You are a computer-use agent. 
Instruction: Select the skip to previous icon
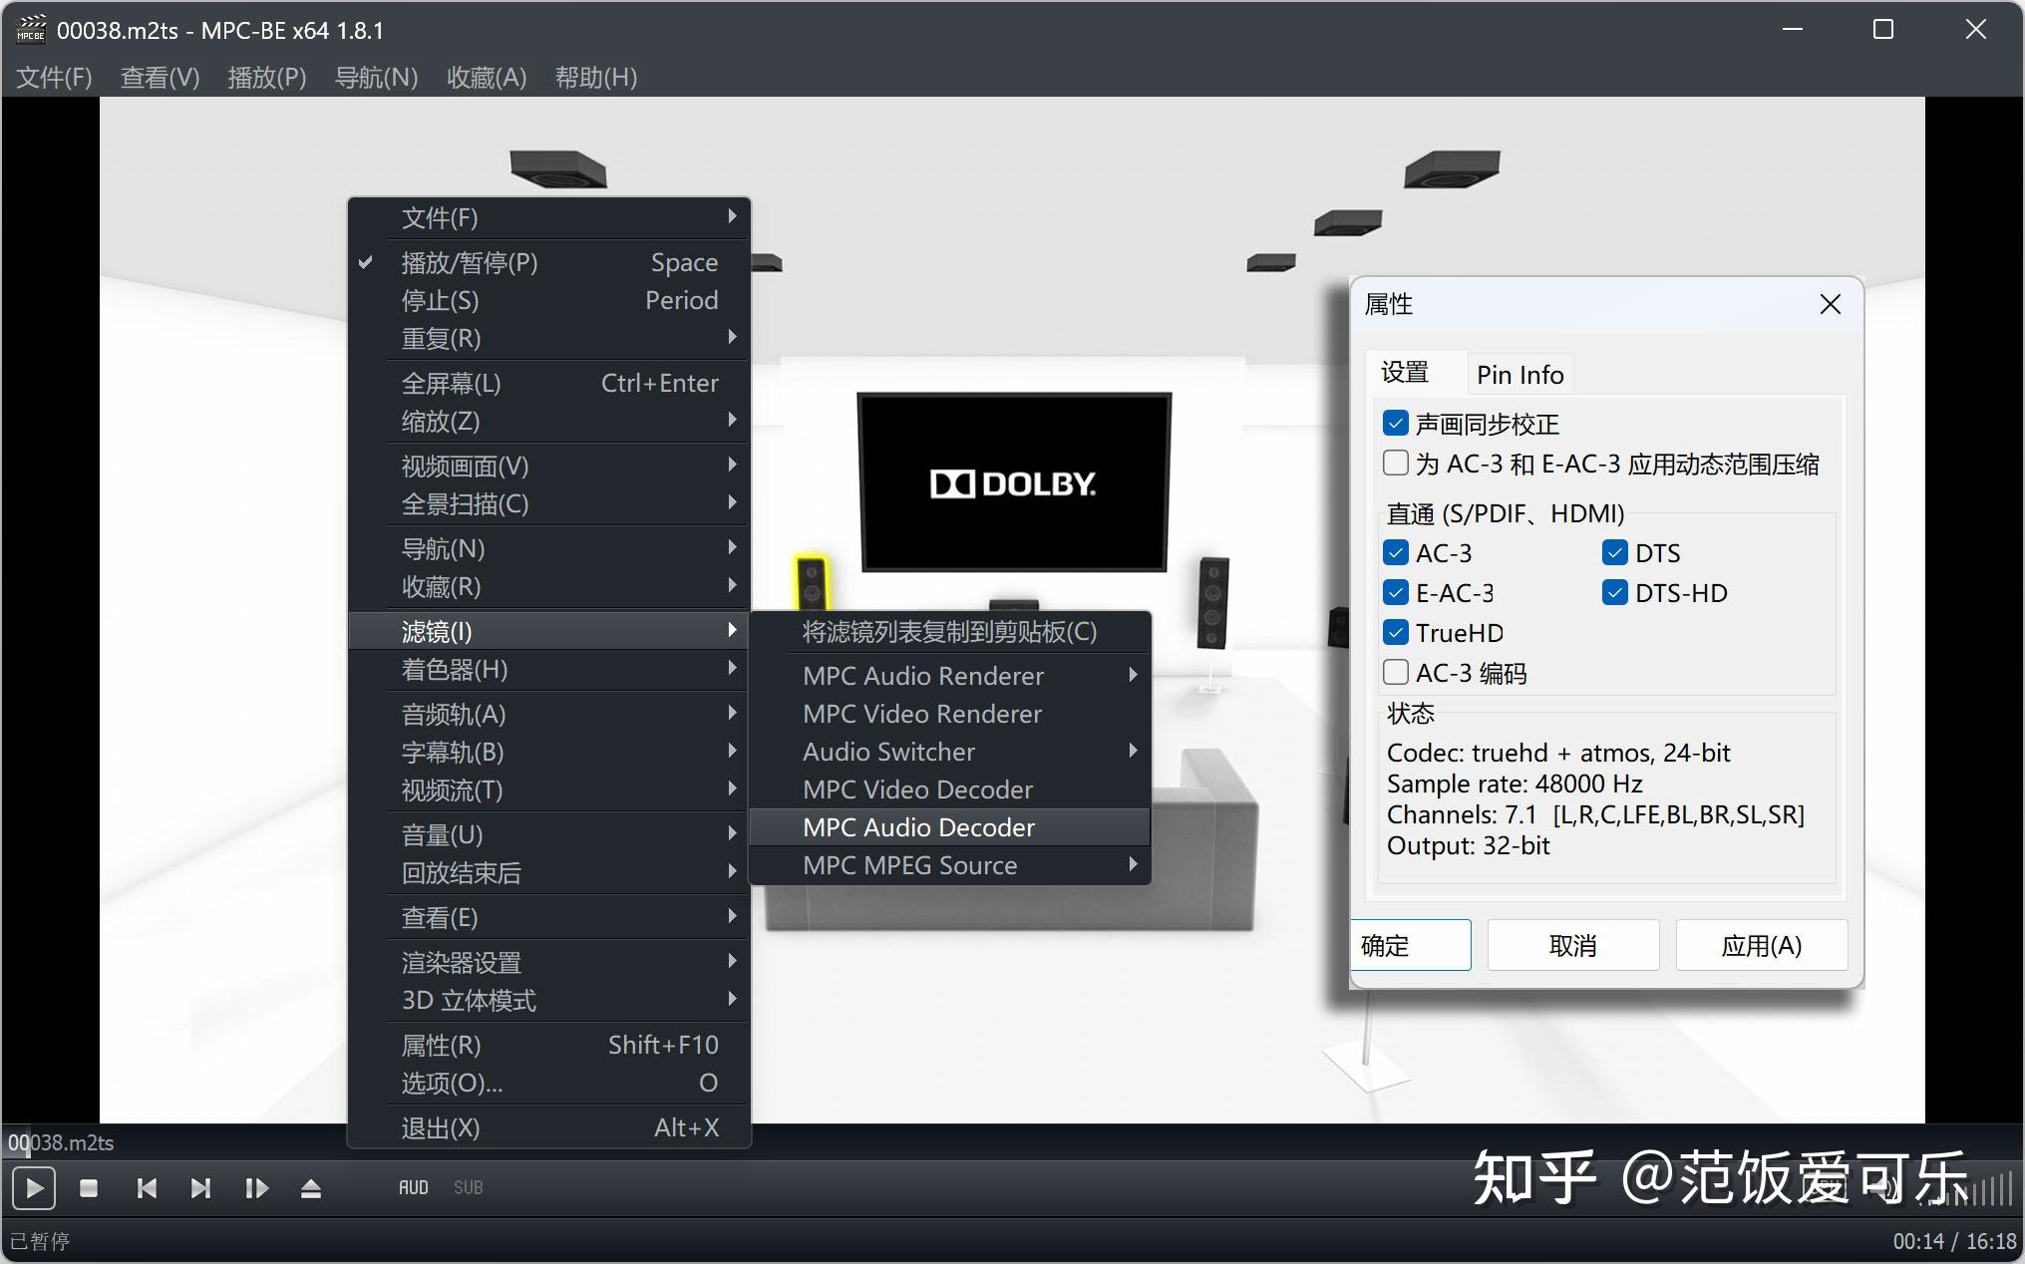(x=146, y=1187)
